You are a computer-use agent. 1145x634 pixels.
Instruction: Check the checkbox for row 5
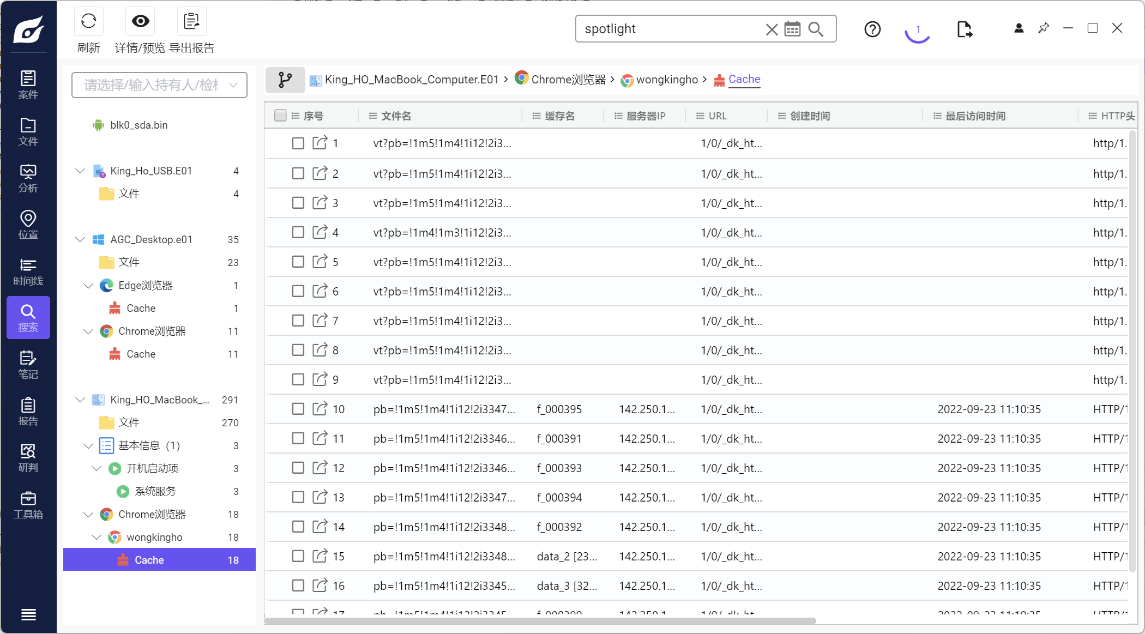(x=298, y=262)
